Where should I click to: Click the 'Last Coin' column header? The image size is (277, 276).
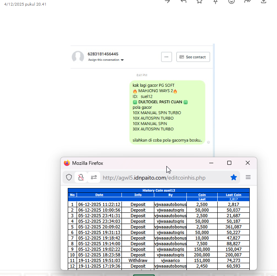[x=233, y=195]
